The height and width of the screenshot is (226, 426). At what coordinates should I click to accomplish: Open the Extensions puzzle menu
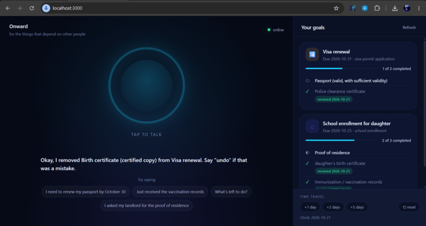[x=377, y=8]
